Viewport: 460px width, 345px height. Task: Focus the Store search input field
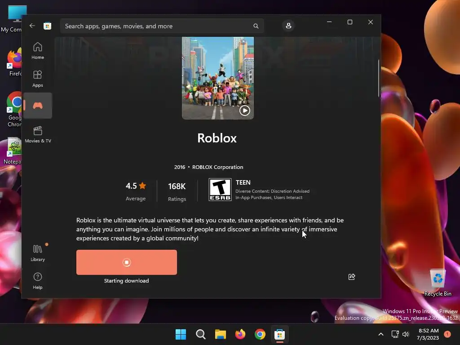162,26
